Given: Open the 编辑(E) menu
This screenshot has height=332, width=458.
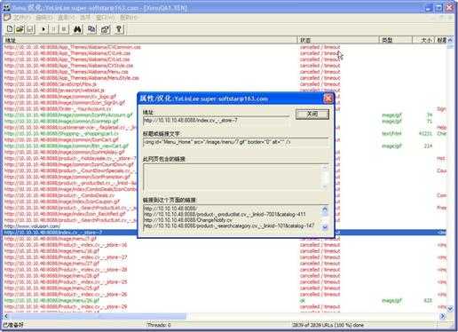Looking at the screenshot, I should pyautogui.click(x=43, y=18).
